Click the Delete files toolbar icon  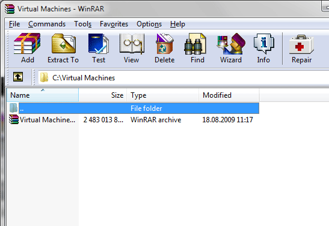coord(165,44)
